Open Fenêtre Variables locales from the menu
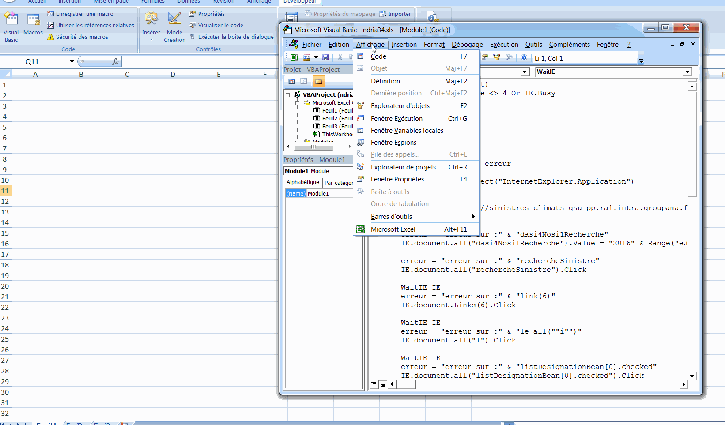This screenshot has height=425, width=725. (416, 131)
